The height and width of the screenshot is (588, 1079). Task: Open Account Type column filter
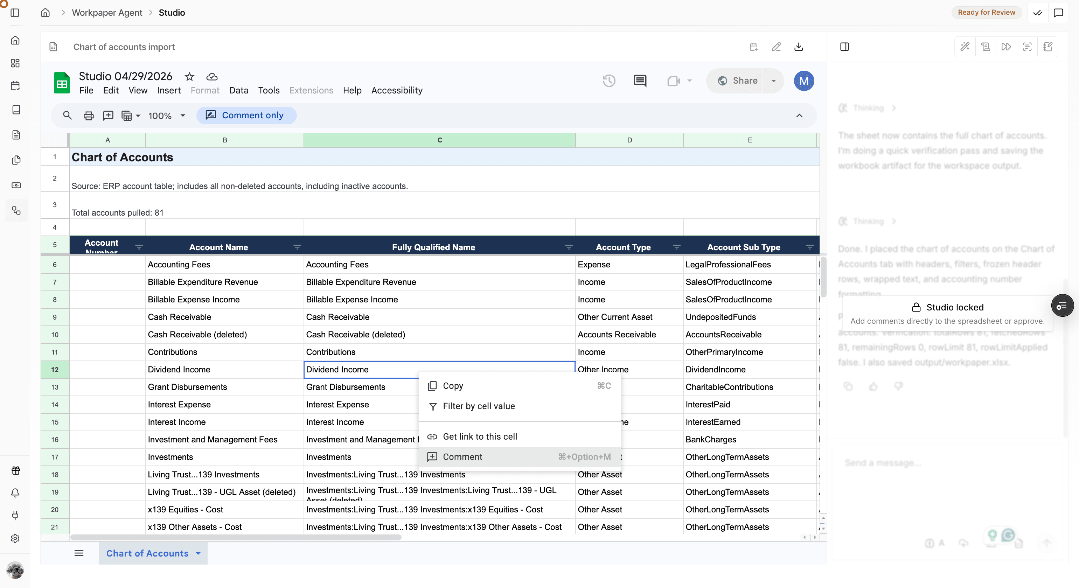coord(676,247)
